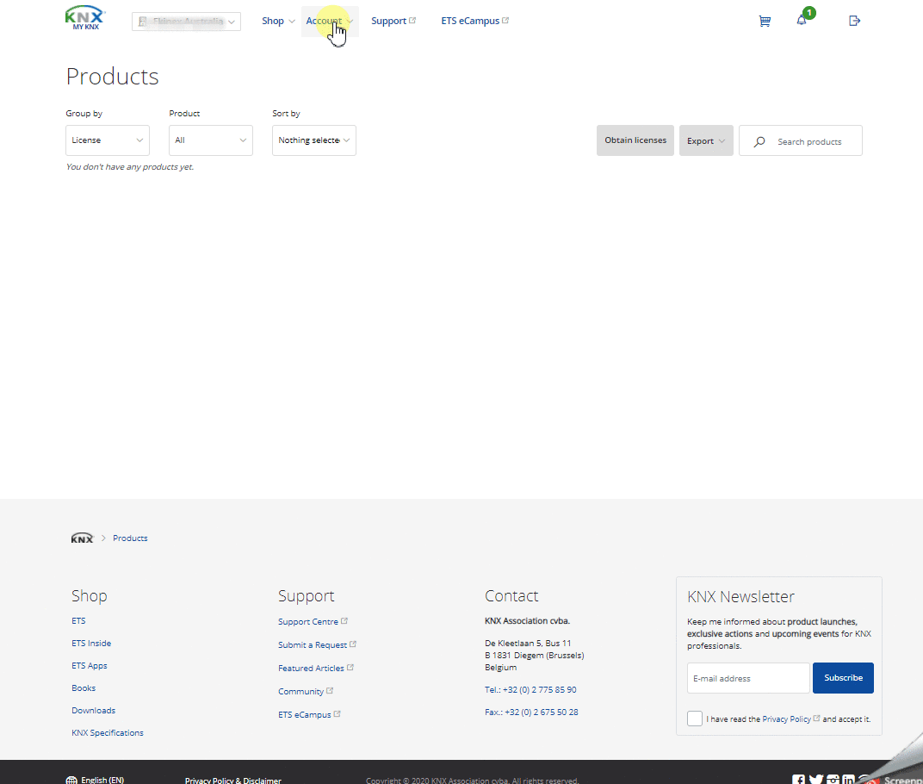Click the Subscribe button
Screen dimensions: 923x784
pyautogui.click(x=843, y=678)
